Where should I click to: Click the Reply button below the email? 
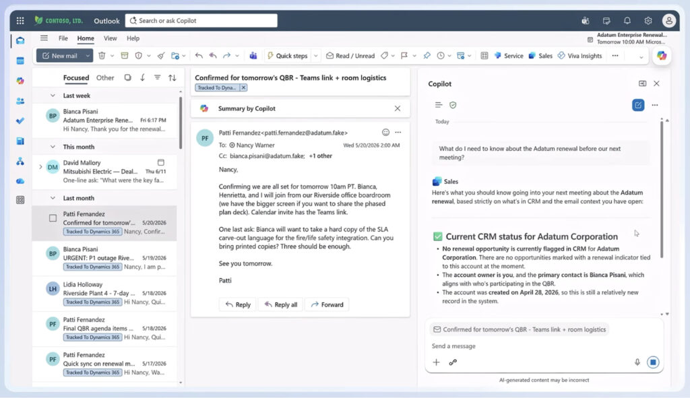(x=238, y=304)
